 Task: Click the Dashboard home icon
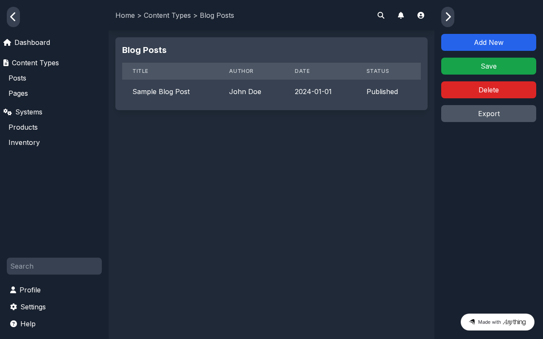click(x=7, y=42)
